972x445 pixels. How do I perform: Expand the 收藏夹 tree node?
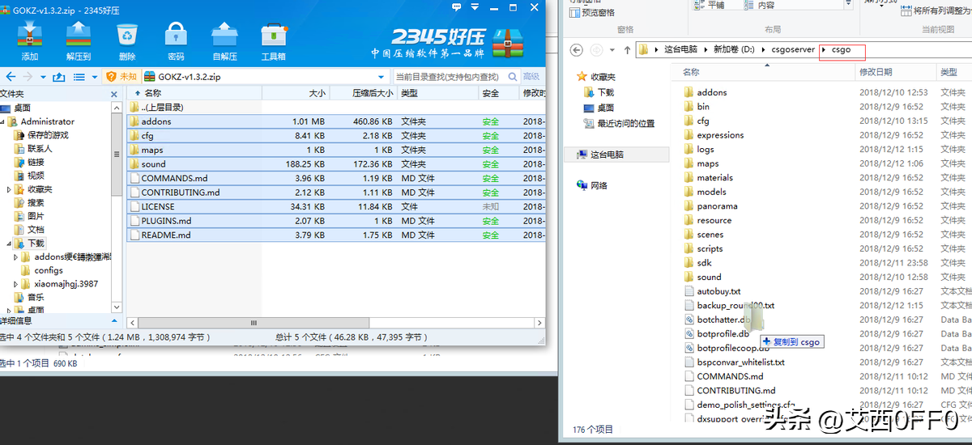tap(10, 189)
